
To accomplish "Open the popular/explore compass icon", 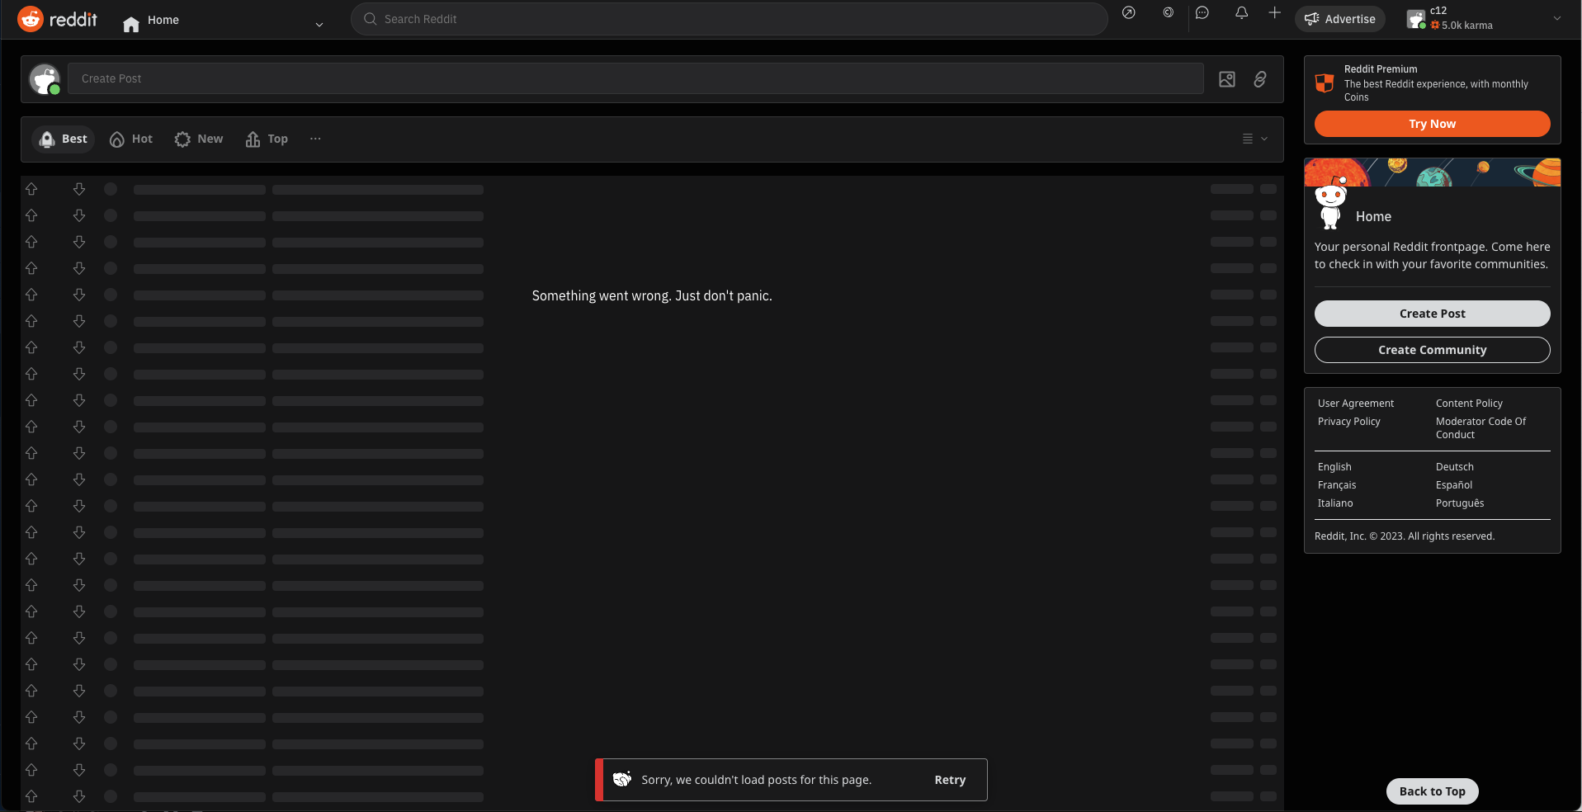I will pos(1128,13).
